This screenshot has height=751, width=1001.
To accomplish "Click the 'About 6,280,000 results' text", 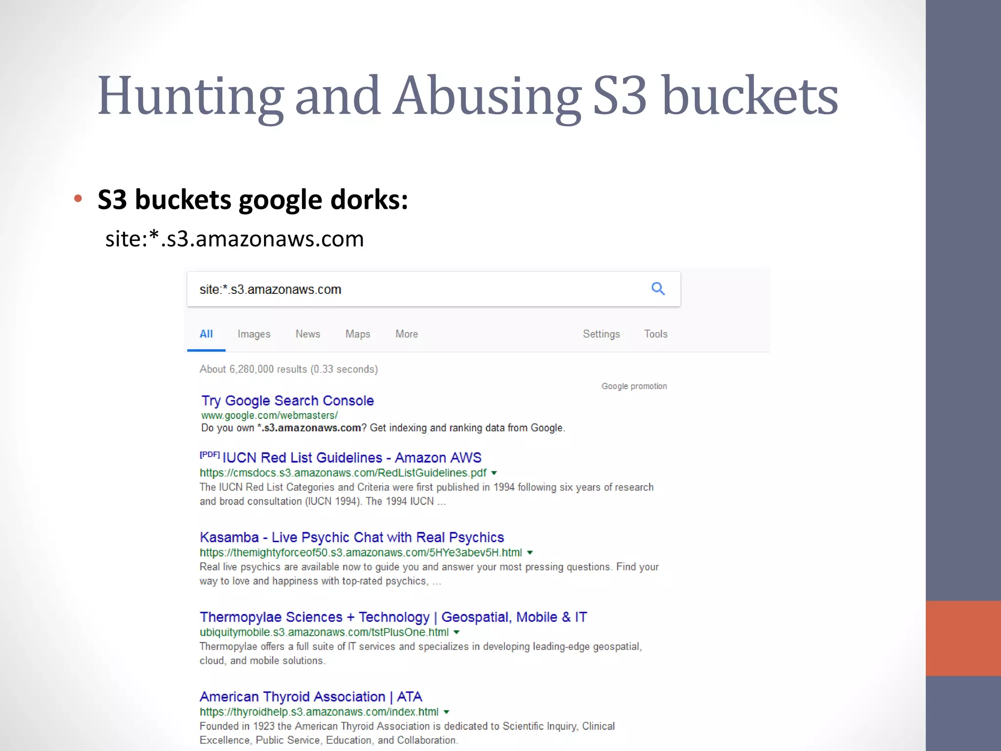I will pos(288,369).
